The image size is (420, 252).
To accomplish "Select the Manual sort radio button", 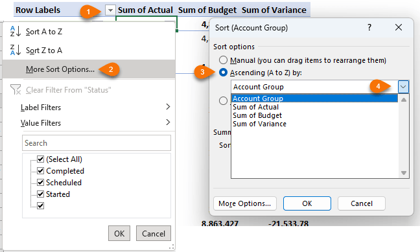I will pyautogui.click(x=223, y=60).
